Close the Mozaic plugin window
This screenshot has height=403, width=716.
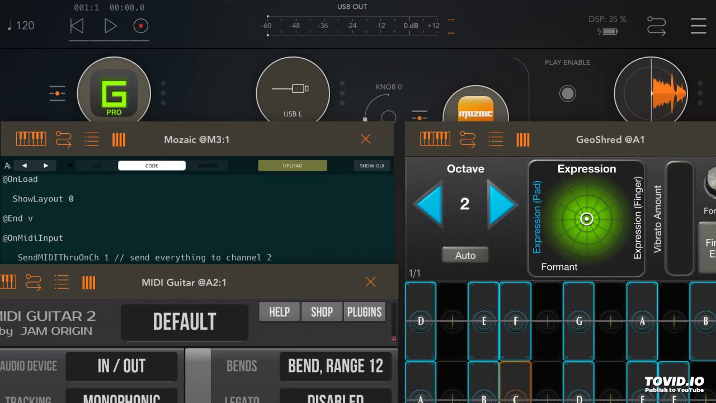coord(365,139)
